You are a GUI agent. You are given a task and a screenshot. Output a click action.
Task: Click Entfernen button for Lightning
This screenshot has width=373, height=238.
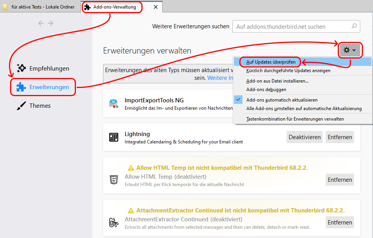340,137
